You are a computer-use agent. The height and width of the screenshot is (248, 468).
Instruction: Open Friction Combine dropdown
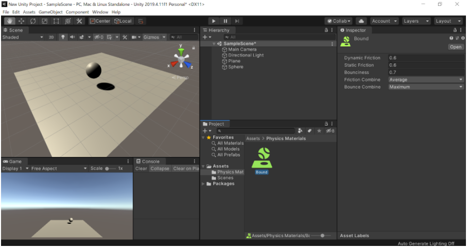[426, 80]
